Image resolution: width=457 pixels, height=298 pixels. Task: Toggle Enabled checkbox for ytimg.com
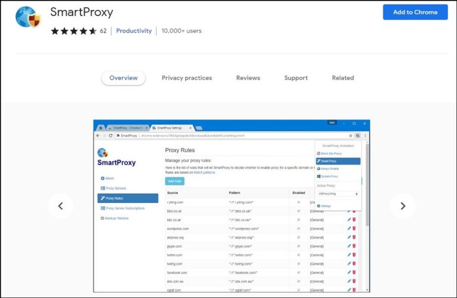[x=298, y=202]
